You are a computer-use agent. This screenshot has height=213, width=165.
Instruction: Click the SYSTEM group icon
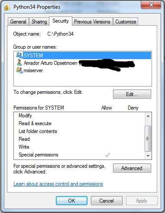(x=19, y=55)
